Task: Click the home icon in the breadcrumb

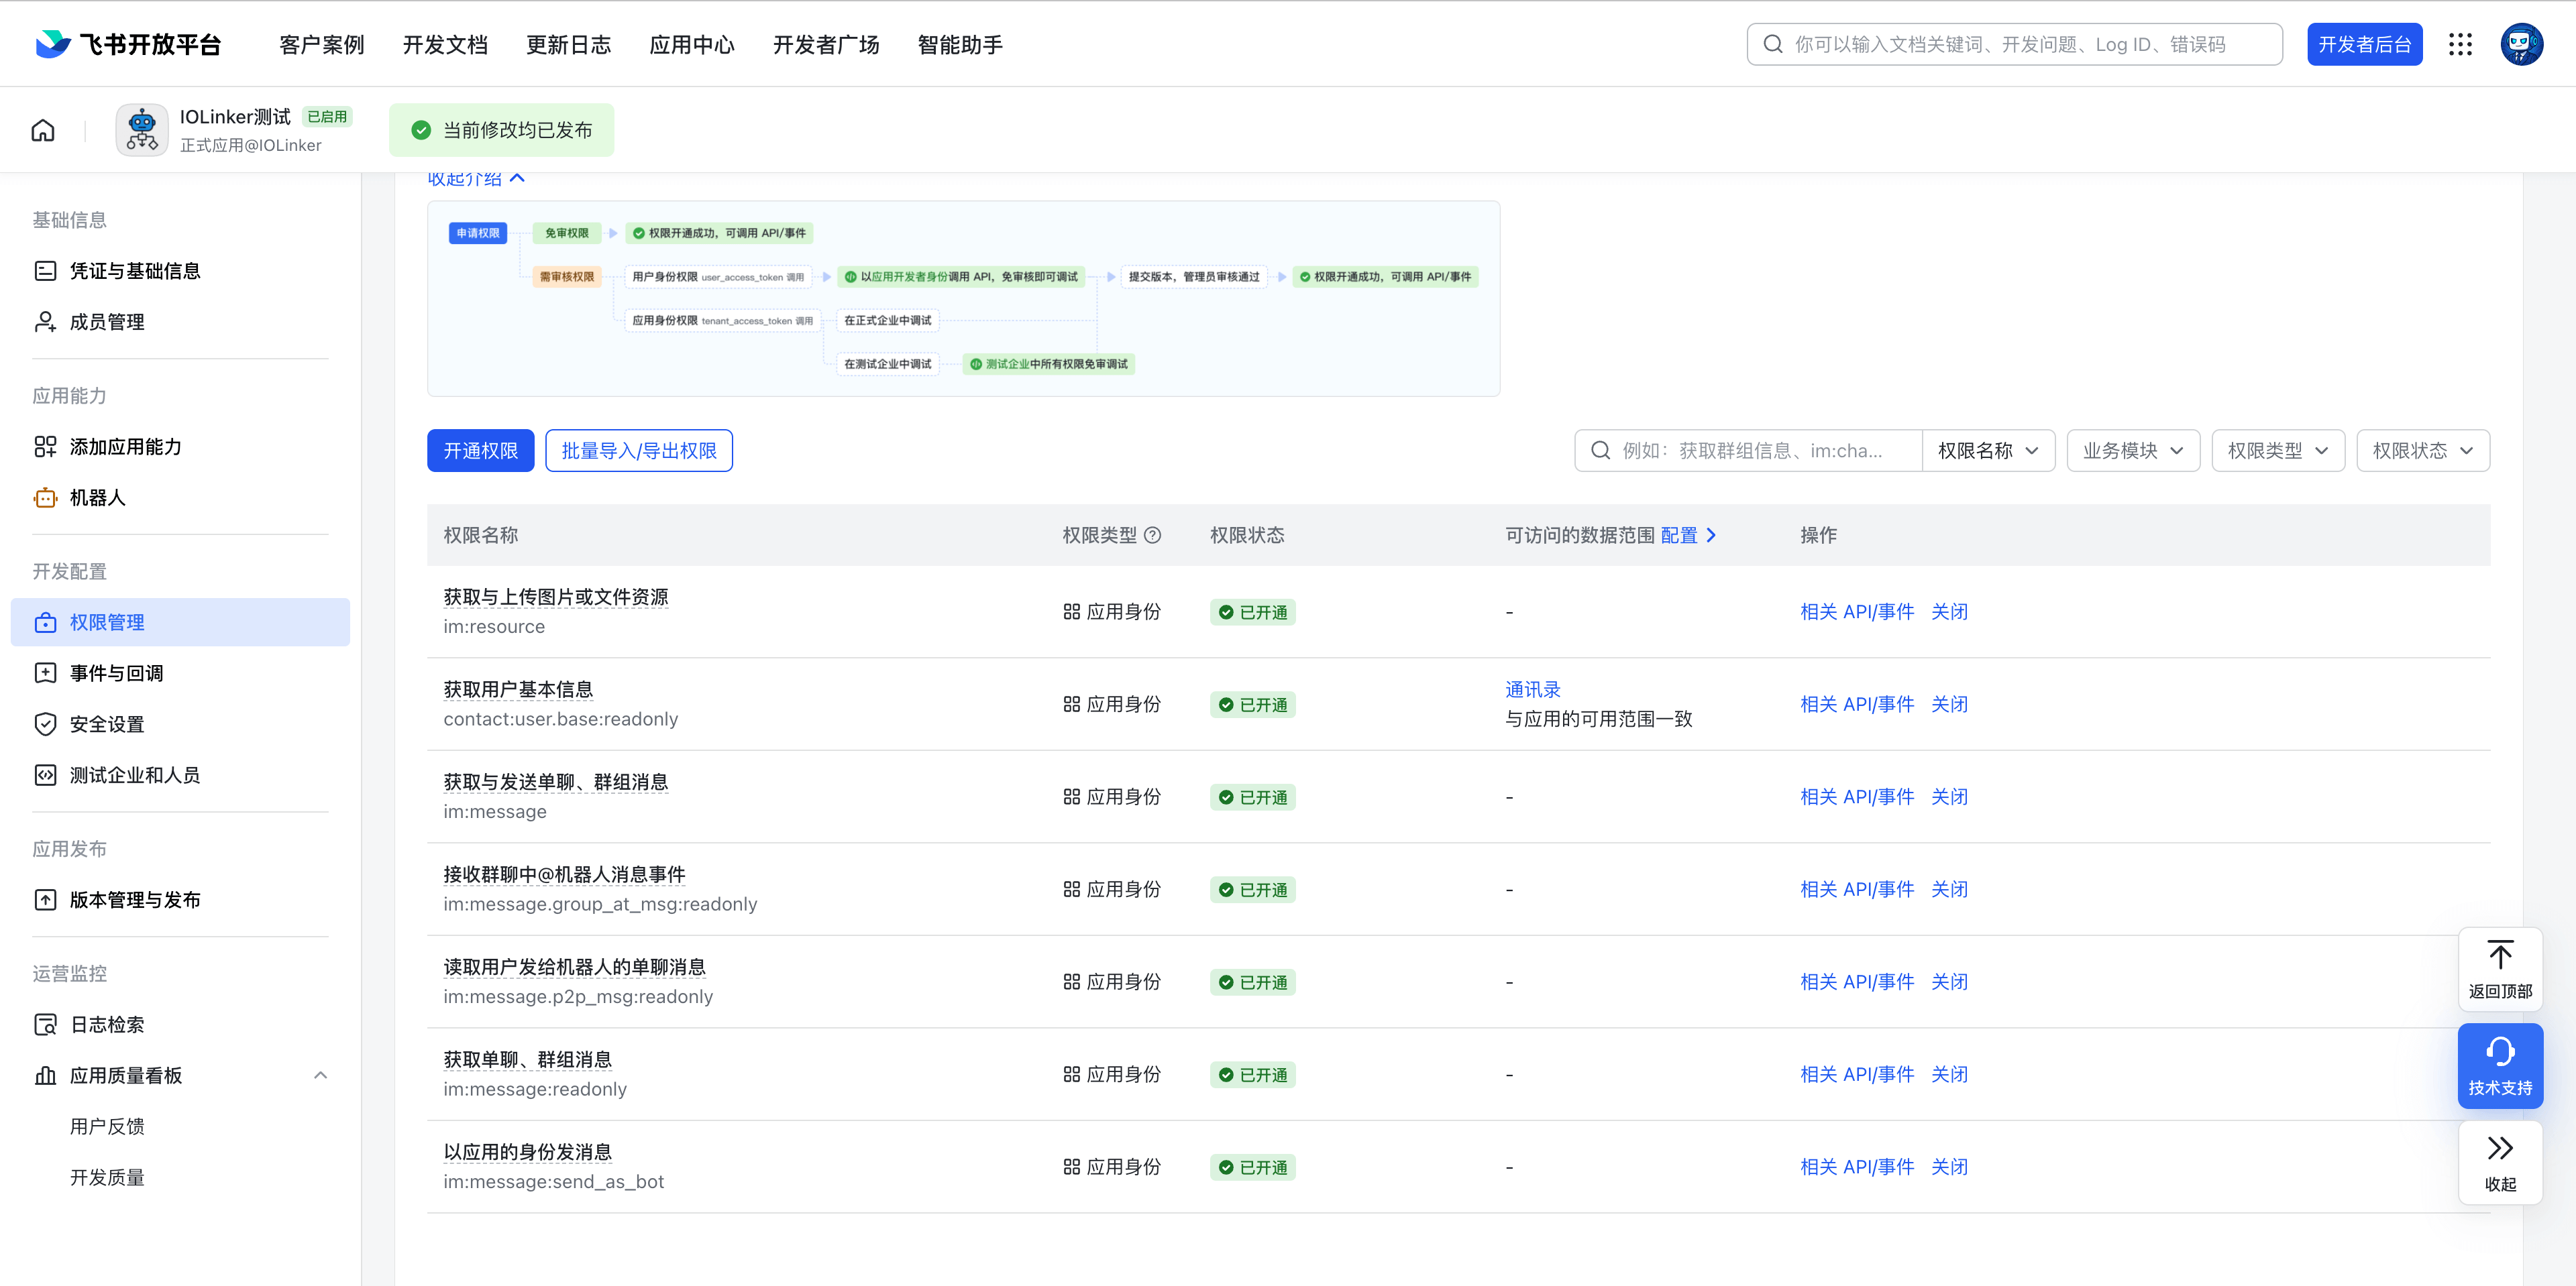Action: tap(43, 130)
